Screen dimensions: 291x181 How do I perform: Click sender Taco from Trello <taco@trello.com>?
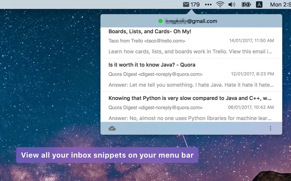coord(147,41)
